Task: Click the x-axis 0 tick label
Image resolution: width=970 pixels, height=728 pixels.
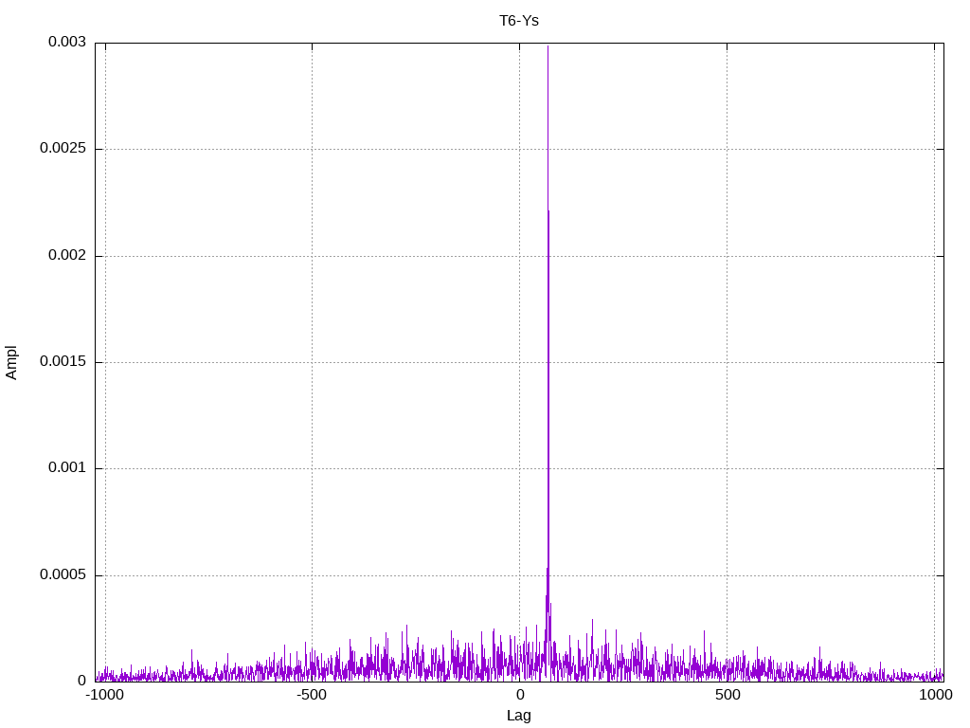Action: pos(519,695)
